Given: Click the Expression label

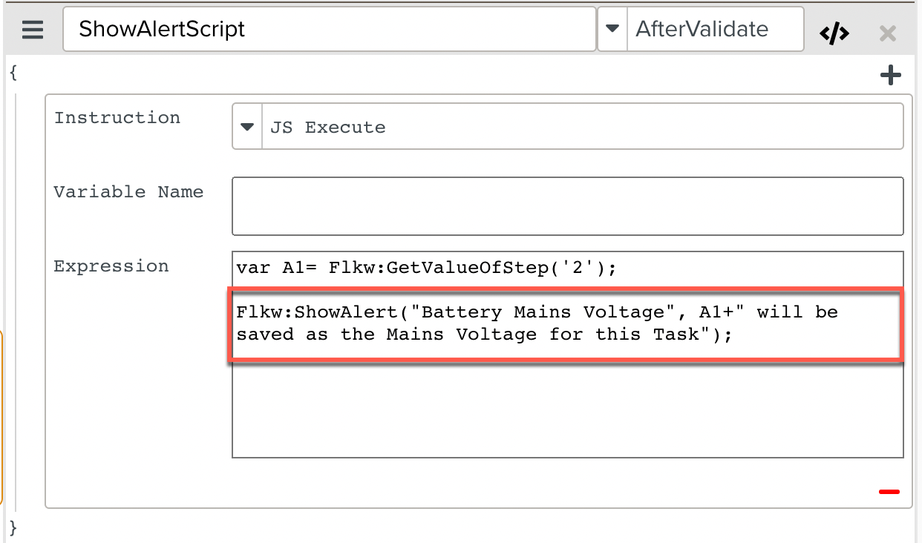Looking at the screenshot, I should (111, 266).
